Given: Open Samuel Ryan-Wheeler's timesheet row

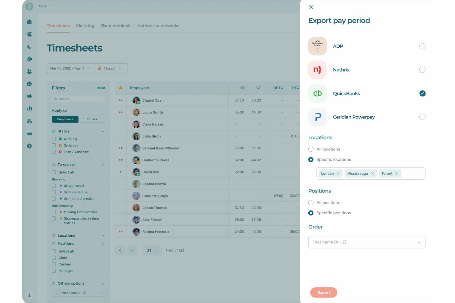Looking at the screenshot, I should pos(208,148).
